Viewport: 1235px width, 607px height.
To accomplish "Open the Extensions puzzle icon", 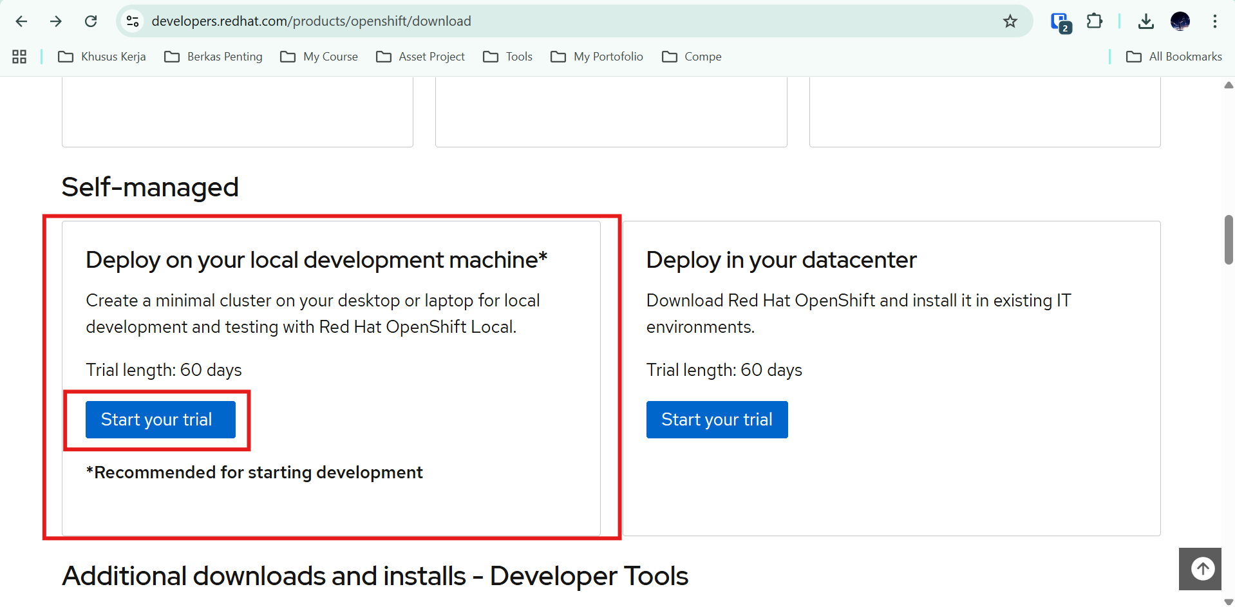I will pos(1094,21).
